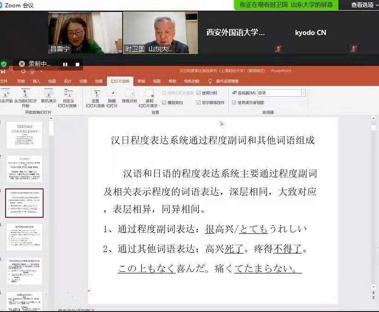Screen dimensions: 379x312
Task: Select the second slide thumbnail
Action: point(24,169)
